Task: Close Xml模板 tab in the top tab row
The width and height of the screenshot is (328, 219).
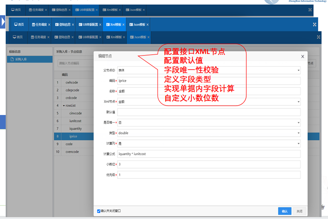Action: tap(120, 10)
